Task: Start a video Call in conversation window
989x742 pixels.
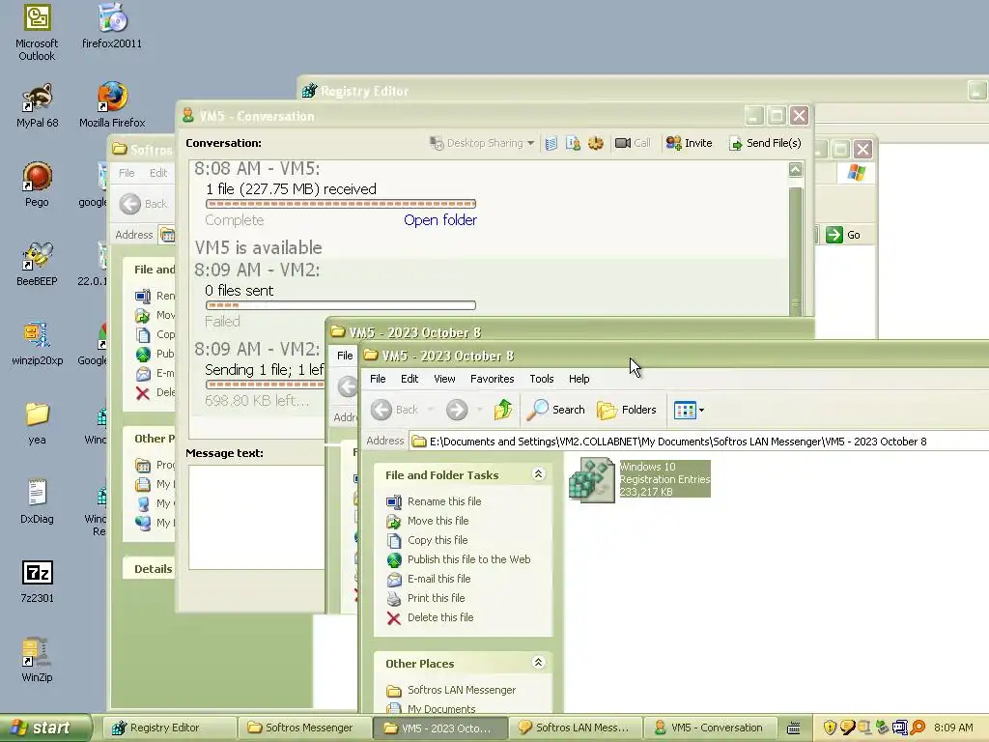Action: pyautogui.click(x=633, y=143)
